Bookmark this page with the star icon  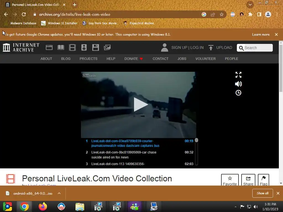pos(222,14)
